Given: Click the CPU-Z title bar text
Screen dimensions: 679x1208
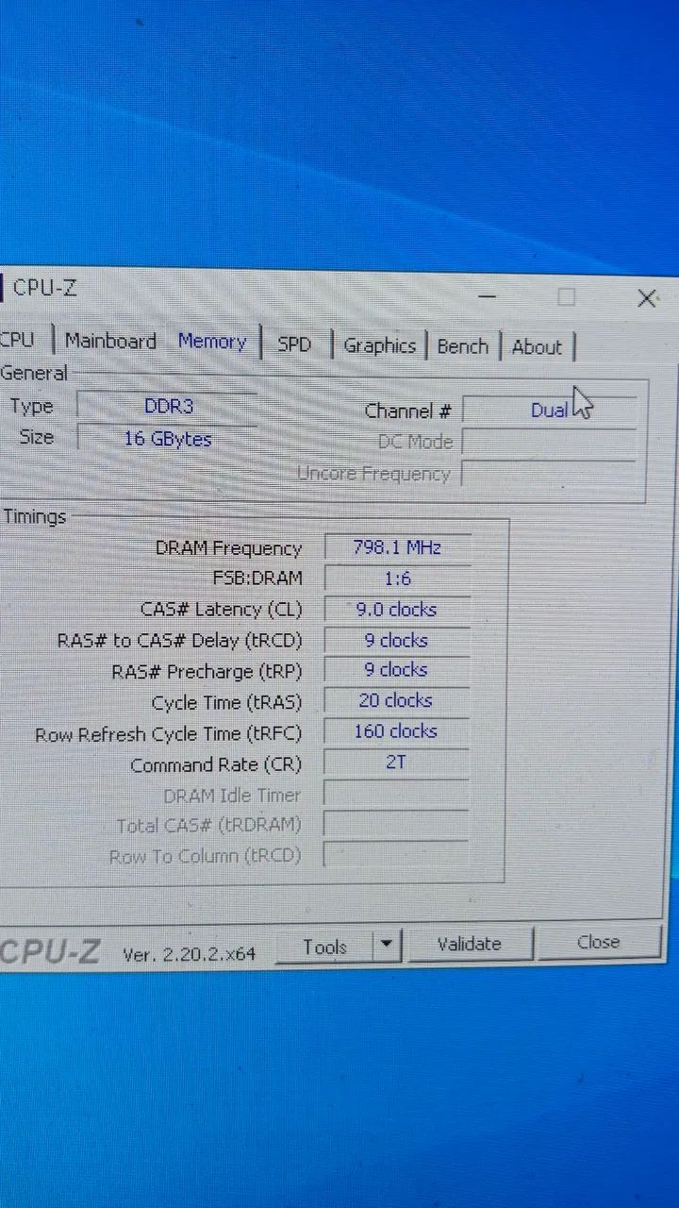Looking at the screenshot, I should tap(44, 288).
